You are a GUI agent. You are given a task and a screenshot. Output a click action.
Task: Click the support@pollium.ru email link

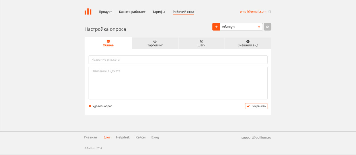pyautogui.click(x=256, y=137)
